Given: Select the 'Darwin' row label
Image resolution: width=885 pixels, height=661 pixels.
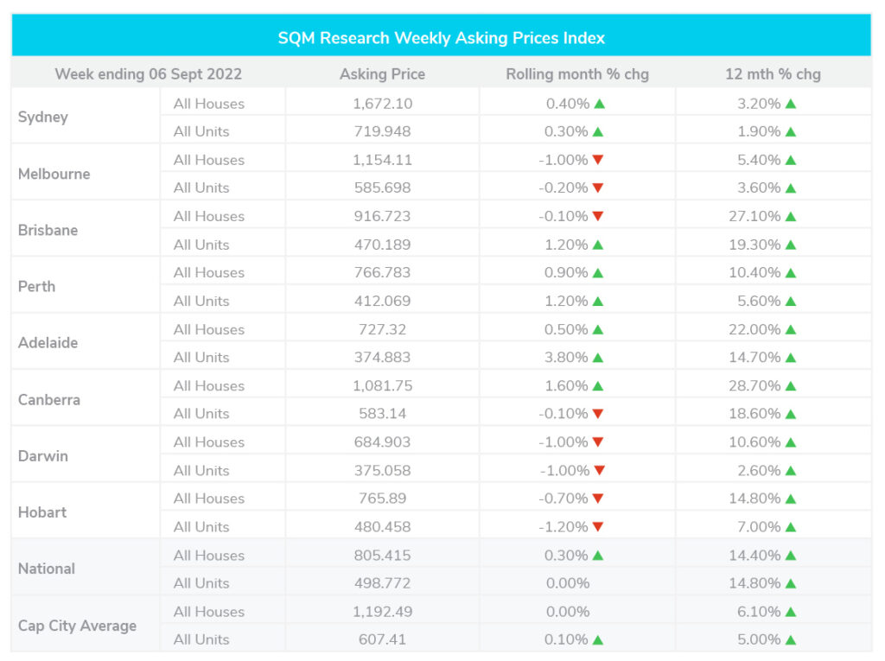Looking at the screenshot, I should coord(43,456).
